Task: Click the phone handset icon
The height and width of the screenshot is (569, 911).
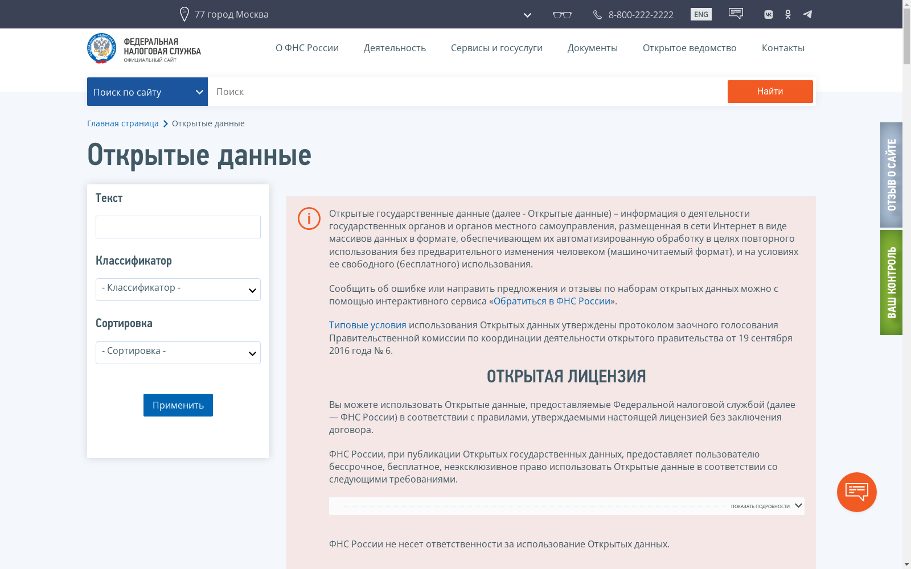Action: 597,15
